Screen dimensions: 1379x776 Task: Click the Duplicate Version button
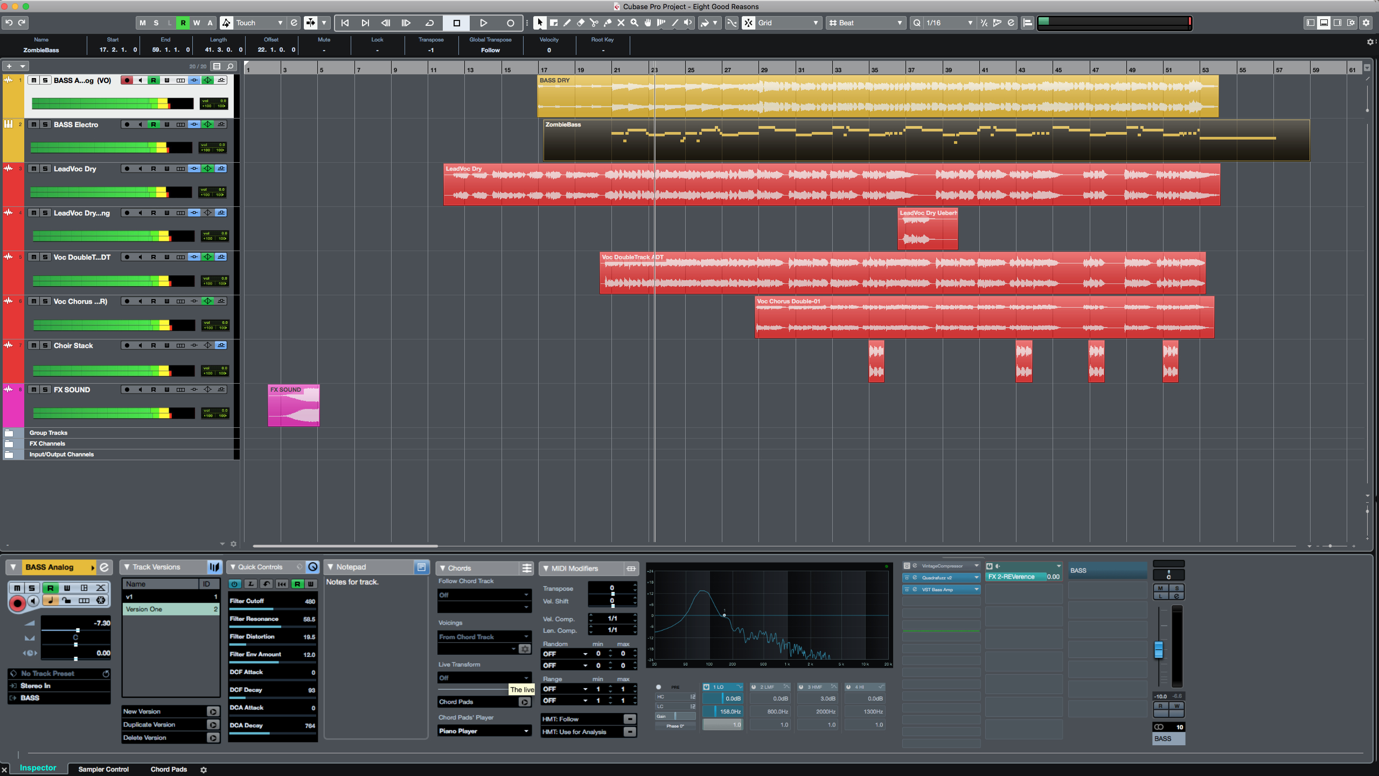coord(213,725)
